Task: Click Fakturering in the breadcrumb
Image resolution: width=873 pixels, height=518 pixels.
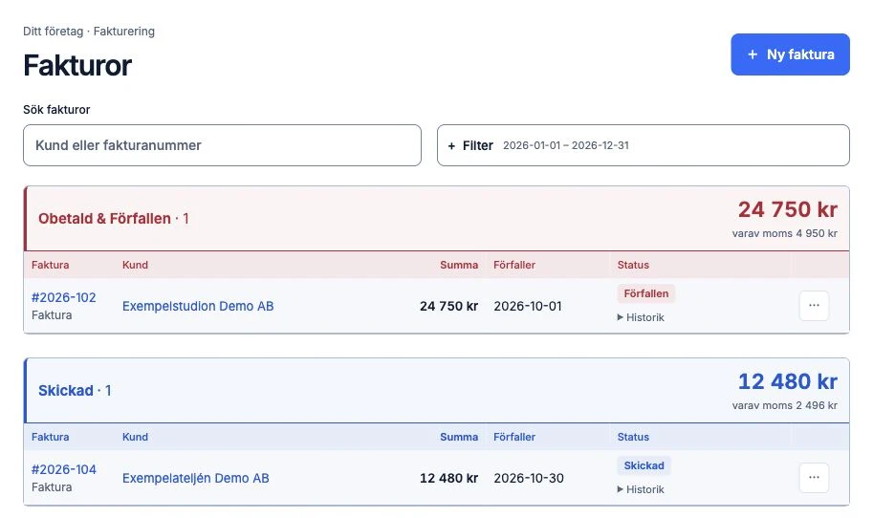Action: [124, 32]
